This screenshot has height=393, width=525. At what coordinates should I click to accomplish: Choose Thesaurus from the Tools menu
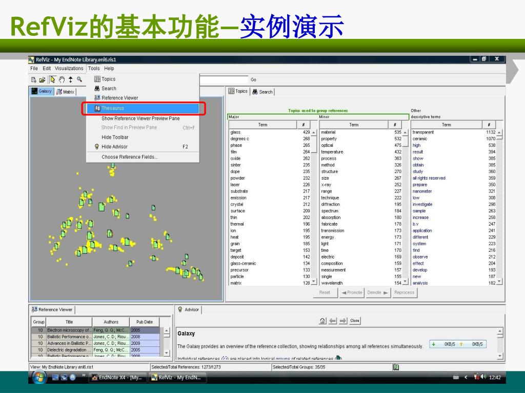[x=143, y=108]
